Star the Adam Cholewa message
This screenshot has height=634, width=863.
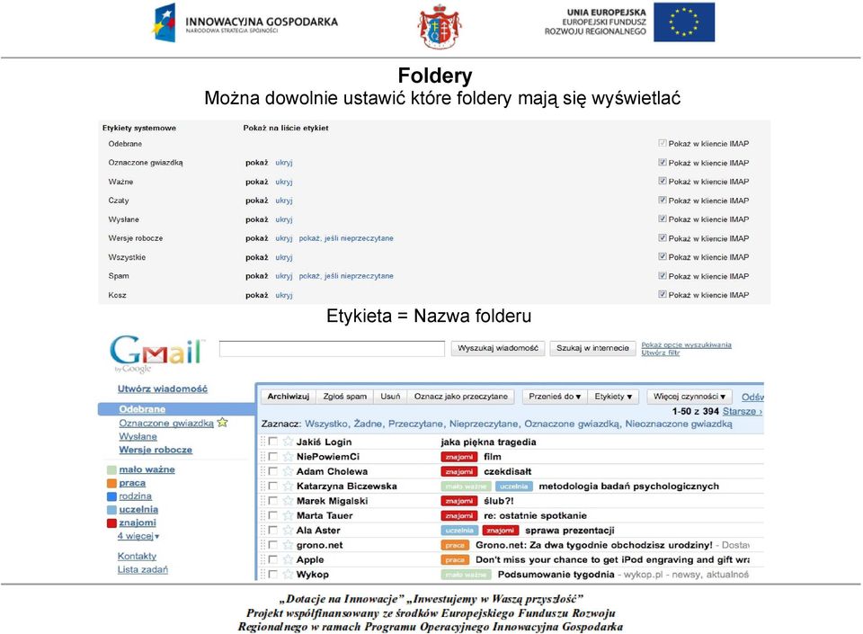pyautogui.click(x=288, y=471)
